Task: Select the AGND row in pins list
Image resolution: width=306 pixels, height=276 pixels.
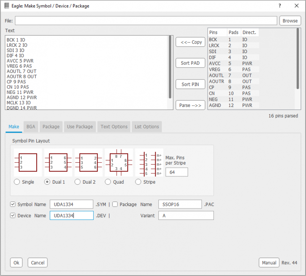Action: click(233, 105)
